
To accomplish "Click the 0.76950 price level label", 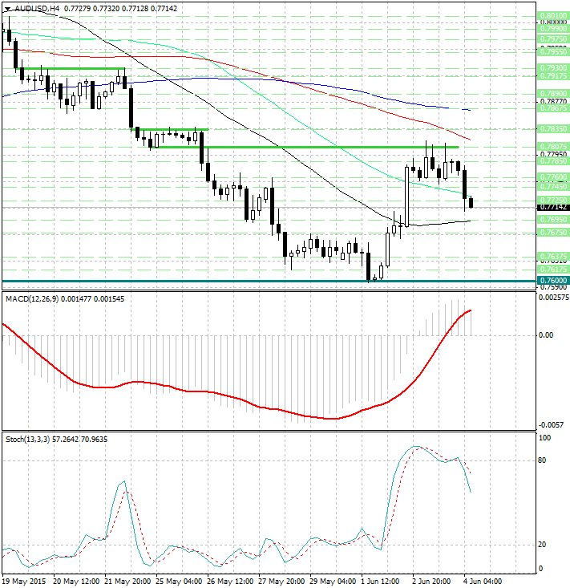I will [553, 219].
